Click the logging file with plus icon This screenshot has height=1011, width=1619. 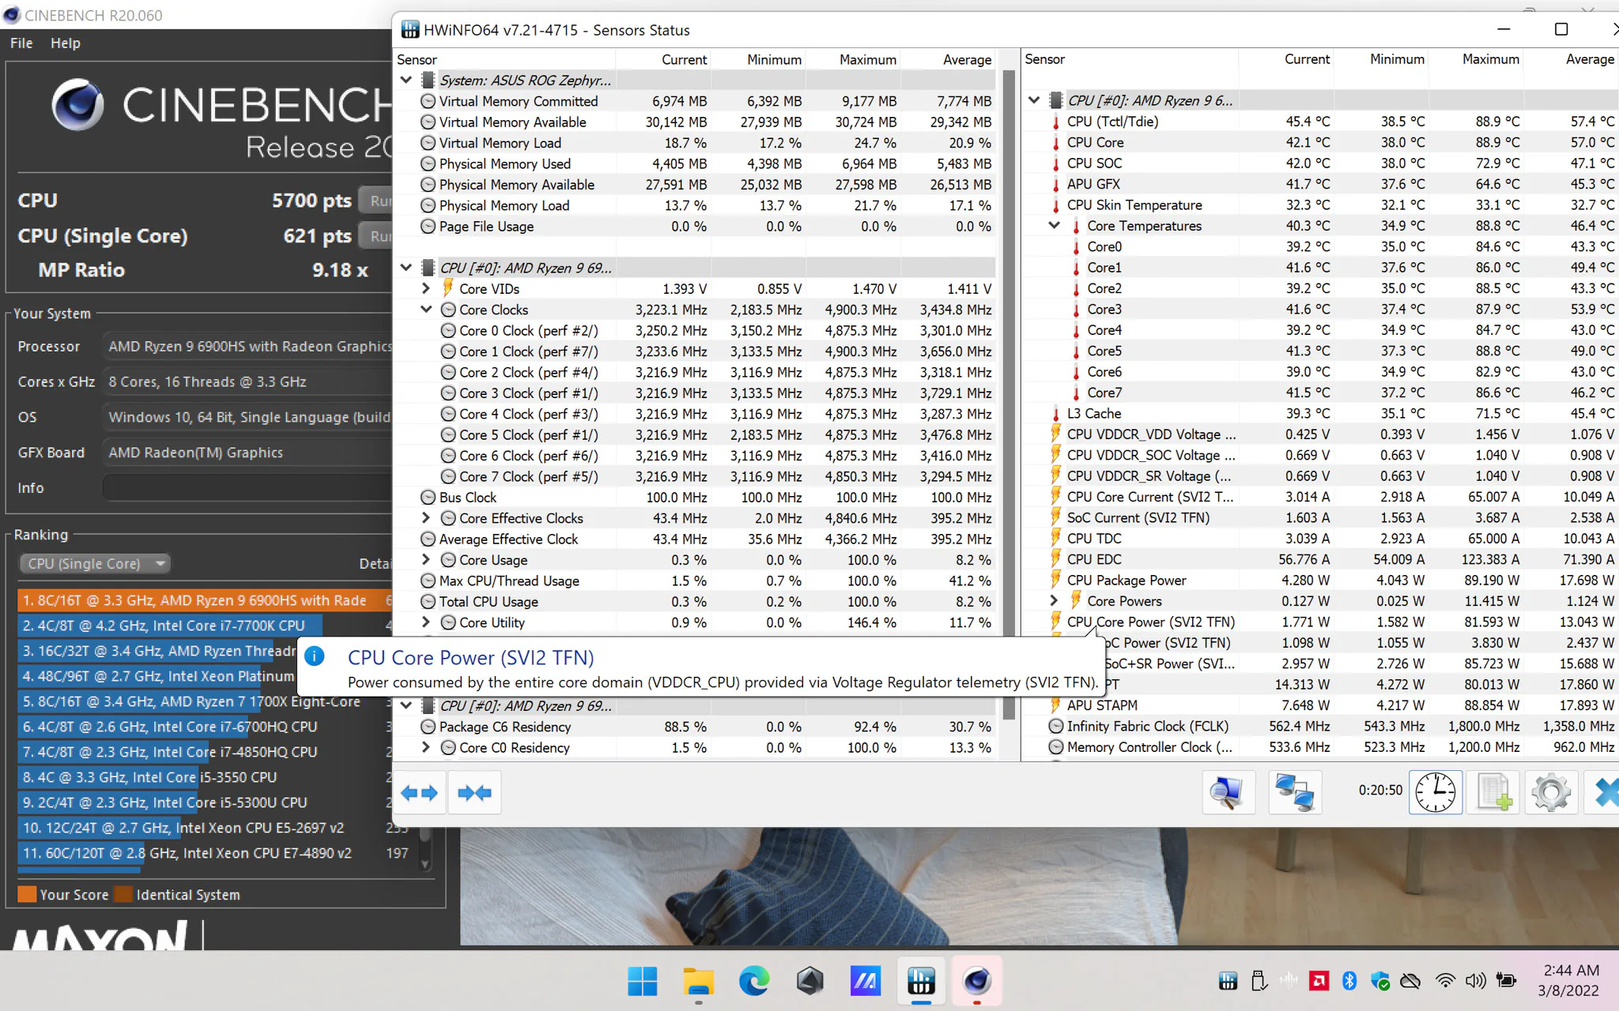(1493, 792)
